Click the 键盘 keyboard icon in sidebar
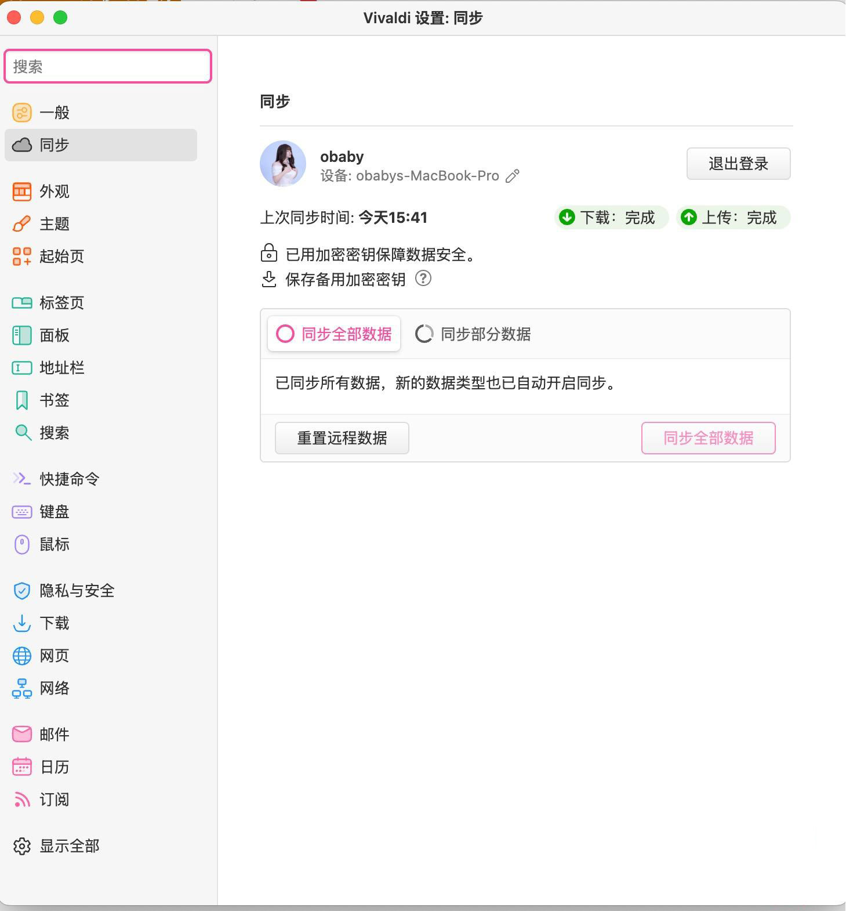The image size is (846, 911). 22,512
